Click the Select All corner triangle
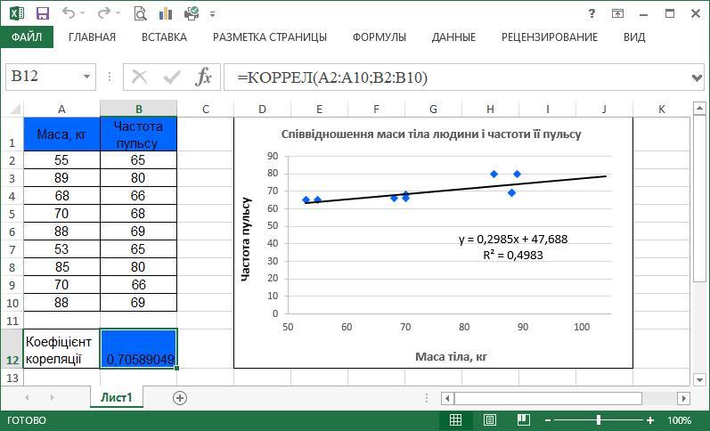 (x=15, y=110)
